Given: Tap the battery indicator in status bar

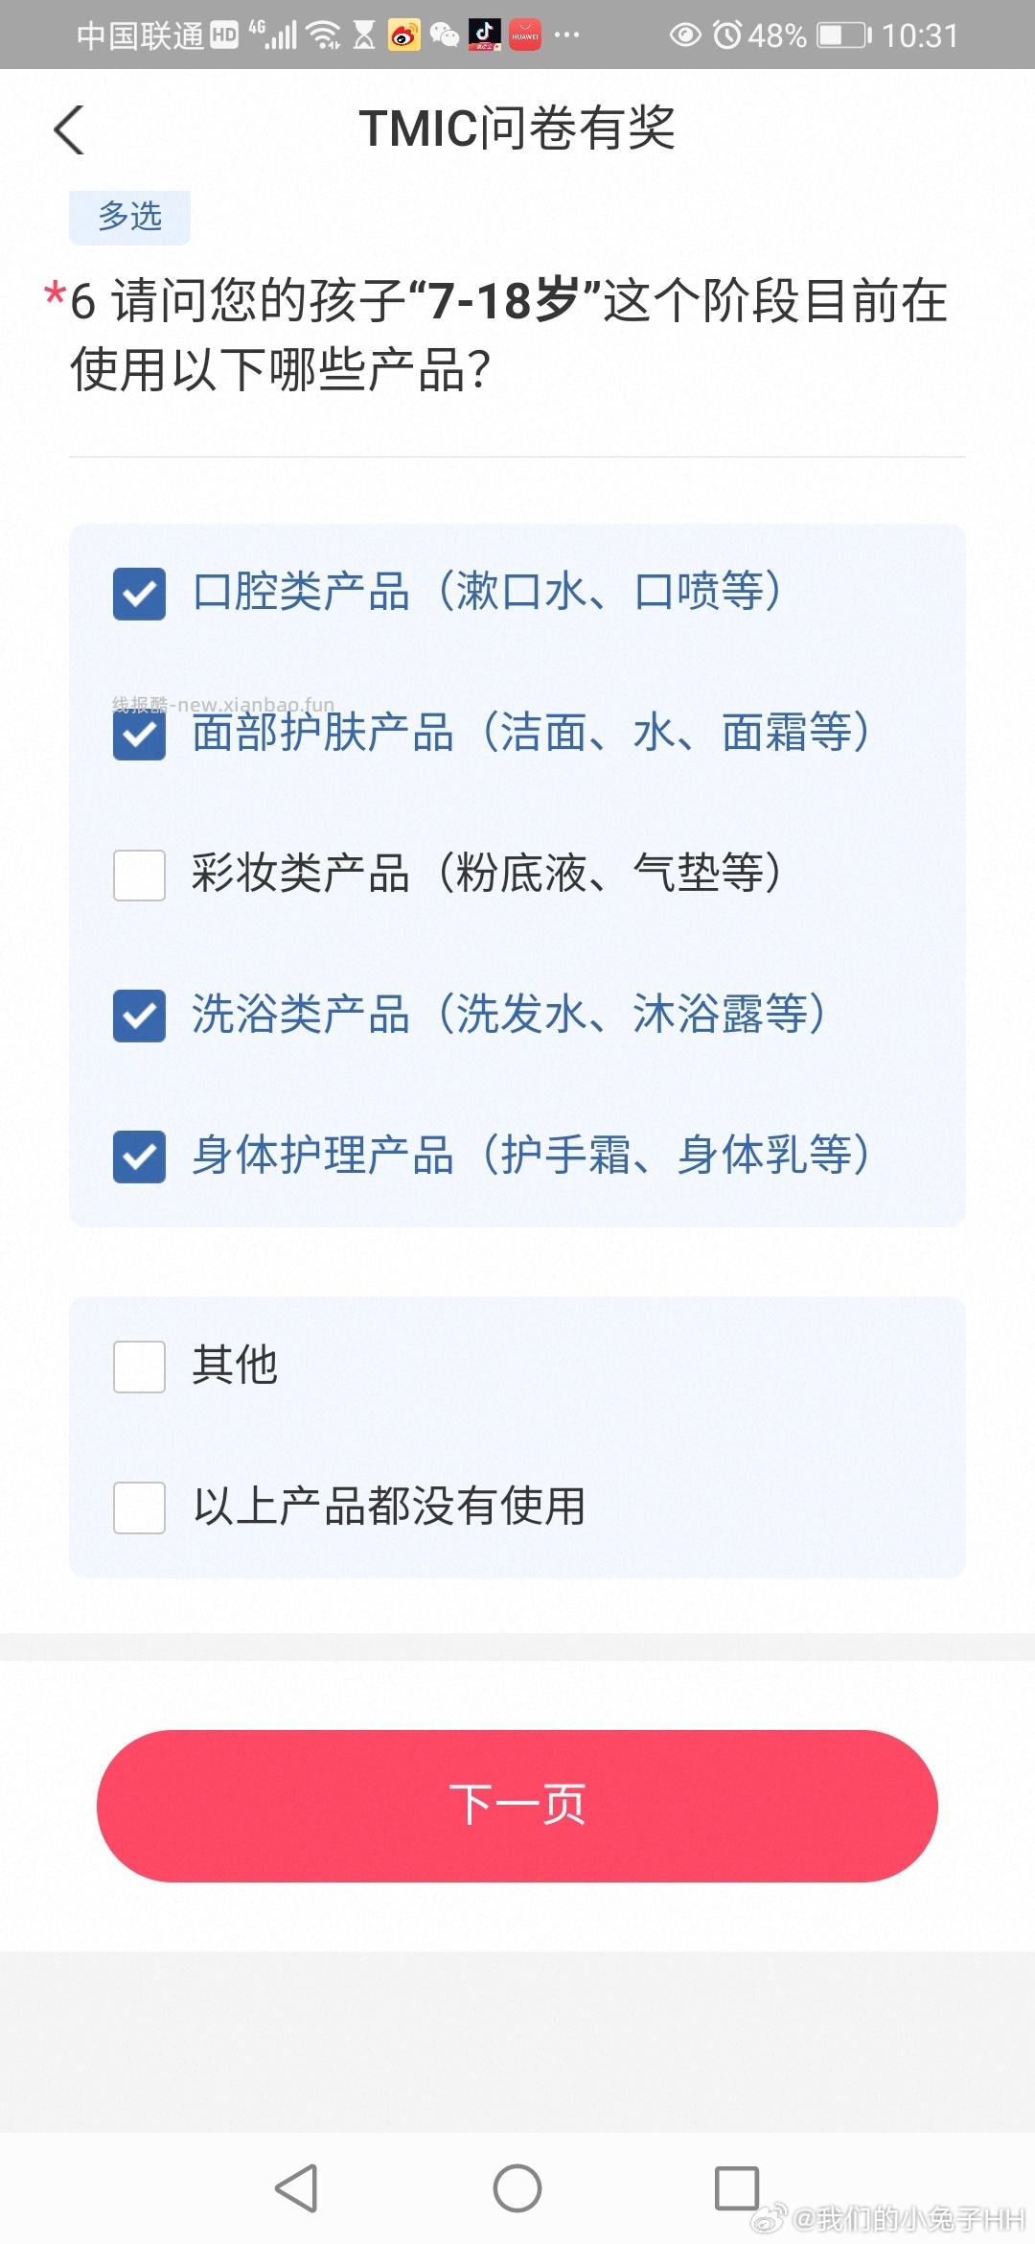Looking at the screenshot, I should (x=843, y=36).
